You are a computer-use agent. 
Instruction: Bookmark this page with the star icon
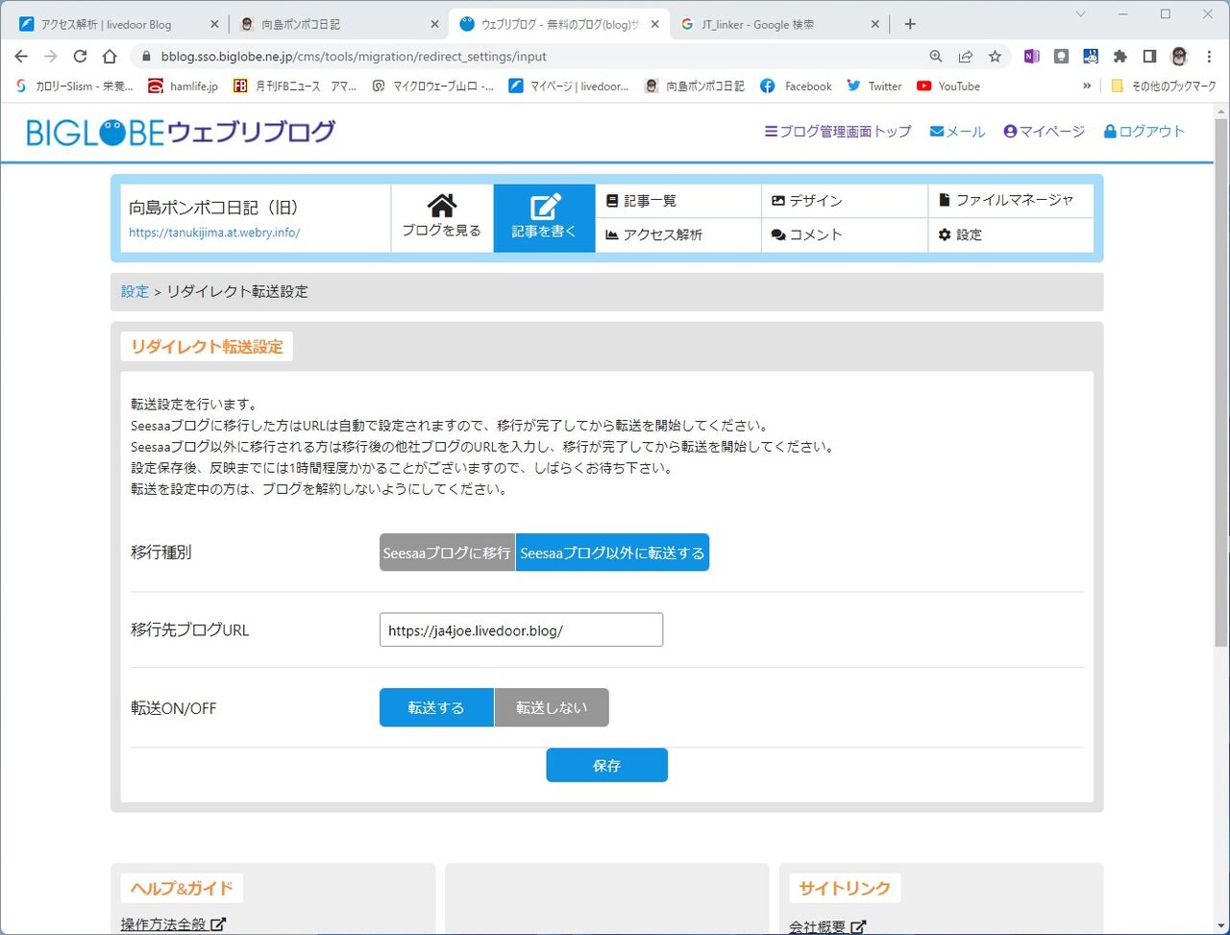point(995,57)
